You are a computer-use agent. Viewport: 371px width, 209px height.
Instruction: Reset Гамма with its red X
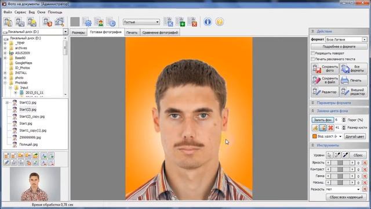[x=365, y=176]
